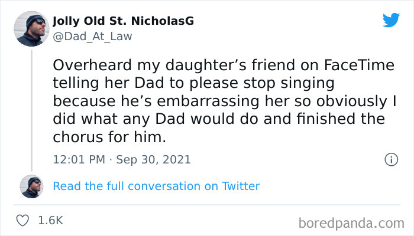Screen dimensions: 414x236
Task: Like the tweet with the heart icon
Action: click(x=23, y=221)
